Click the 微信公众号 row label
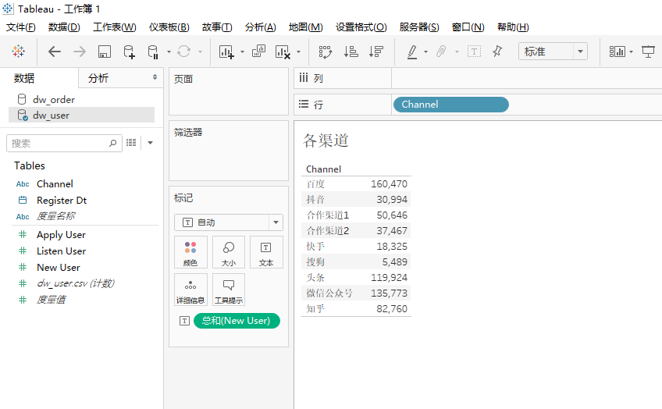Screen dimensions: 662x409 pyautogui.click(x=329, y=293)
